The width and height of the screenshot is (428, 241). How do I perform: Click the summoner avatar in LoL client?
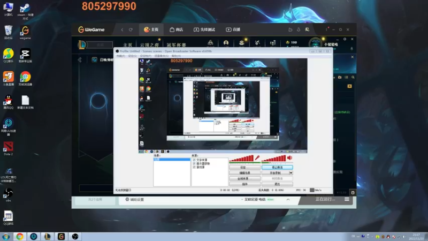[x=315, y=44]
